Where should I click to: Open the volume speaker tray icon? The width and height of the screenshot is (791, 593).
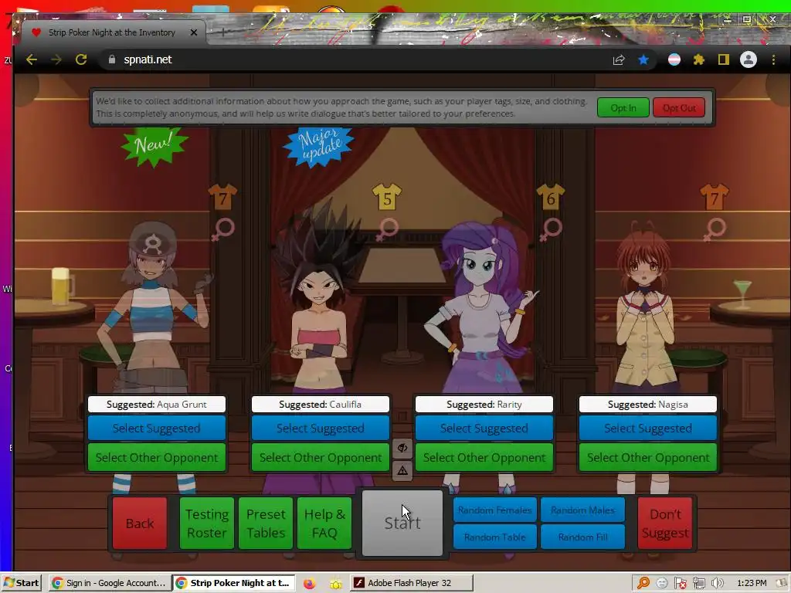point(718,583)
